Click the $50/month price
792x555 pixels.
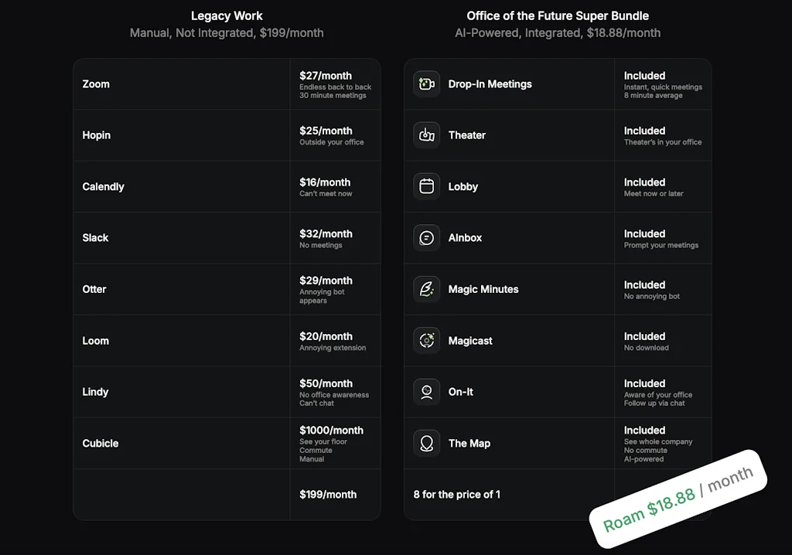(326, 384)
